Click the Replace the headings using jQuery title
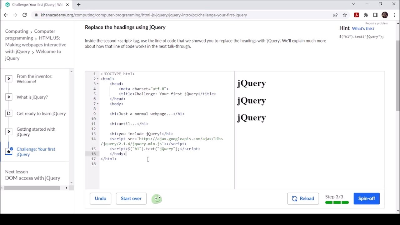Viewport: 400px width, 225px height. pyautogui.click(x=125, y=27)
